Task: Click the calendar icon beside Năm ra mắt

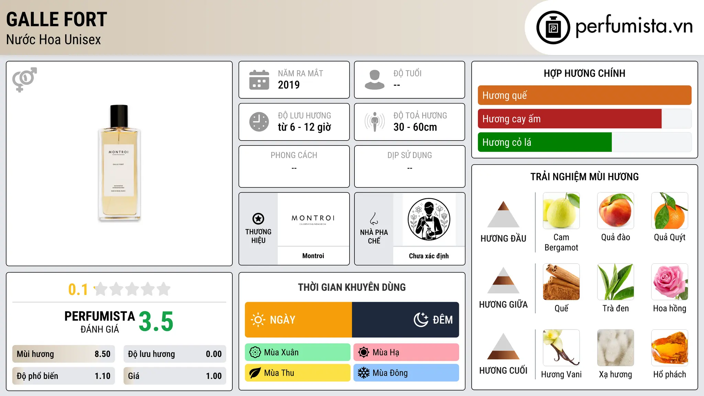Action: coord(259,80)
